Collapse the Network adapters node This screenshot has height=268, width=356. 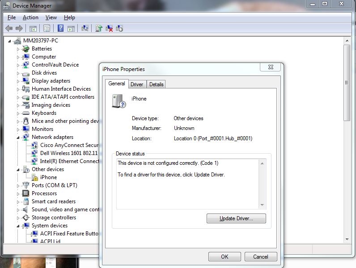pos(18,138)
